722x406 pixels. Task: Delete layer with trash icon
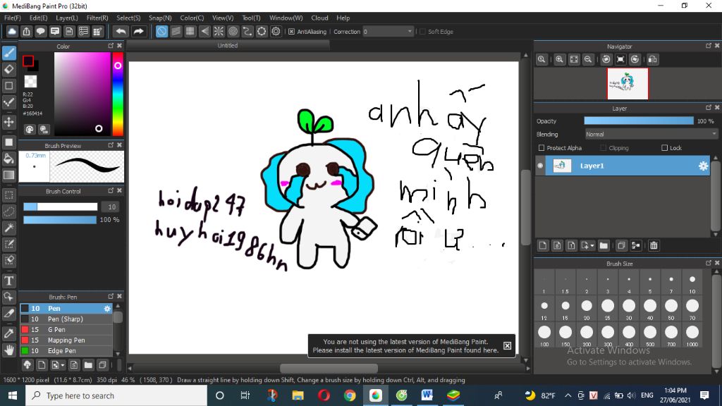654,245
